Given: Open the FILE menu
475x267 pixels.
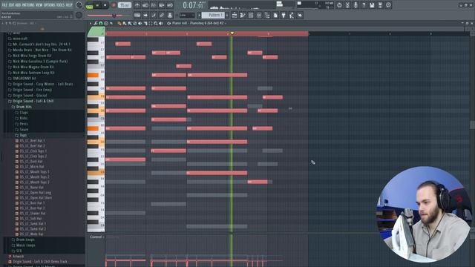Looking at the screenshot, I should (5, 5).
